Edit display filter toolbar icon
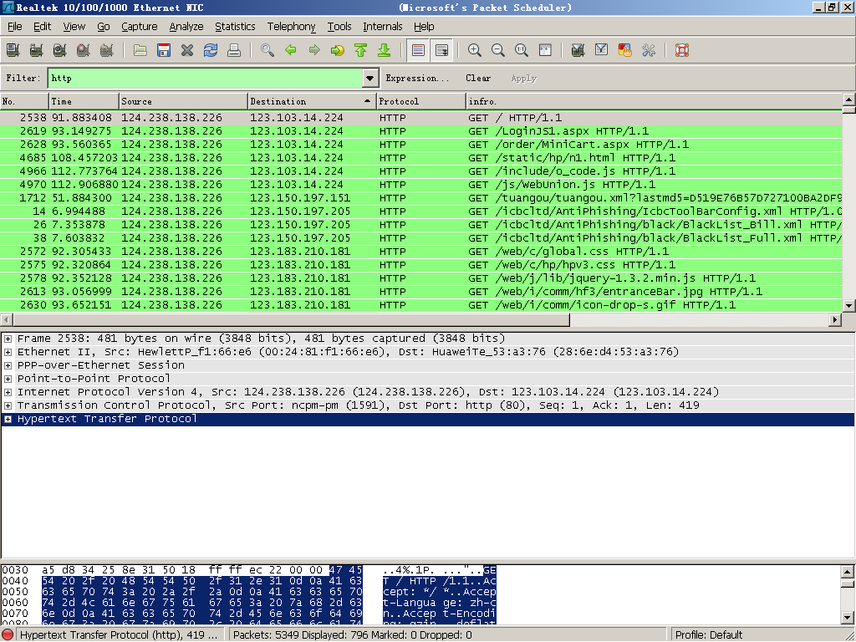The width and height of the screenshot is (856, 642). [602, 50]
